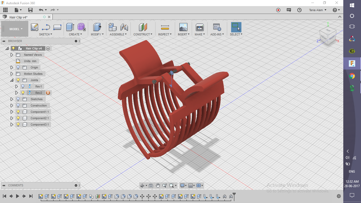Viewport: 361px width, 203px height.
Task: Open the ASSEMBLE menu
Action: (x=118, y=34)
